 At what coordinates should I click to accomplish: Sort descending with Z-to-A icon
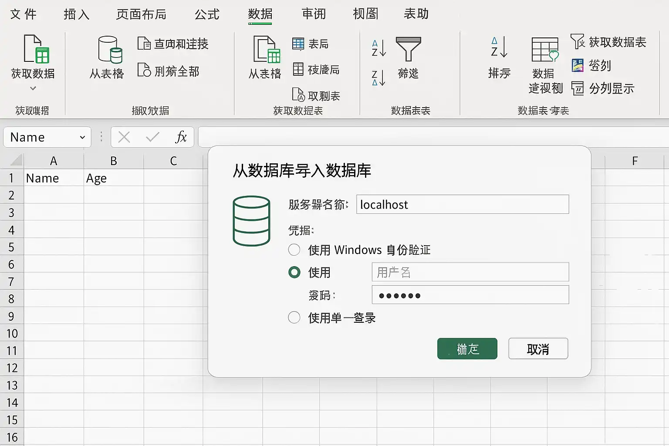378,78
